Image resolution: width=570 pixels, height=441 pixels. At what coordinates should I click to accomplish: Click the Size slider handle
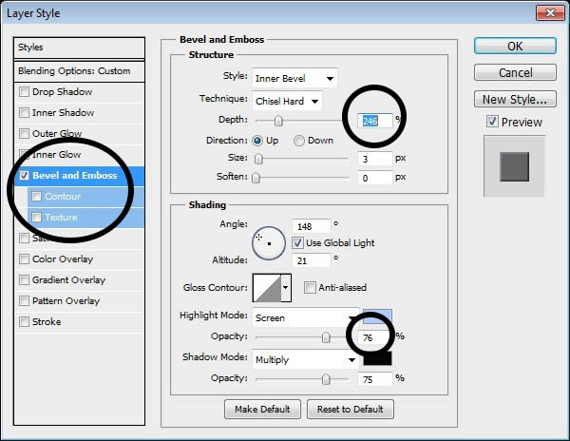coord(258,159)
